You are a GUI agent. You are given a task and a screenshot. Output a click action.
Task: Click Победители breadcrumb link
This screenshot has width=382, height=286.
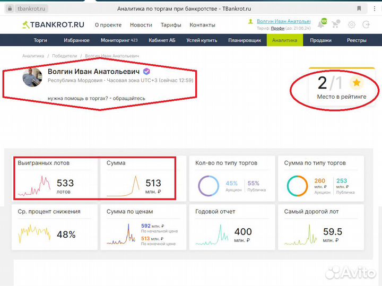(x=66, y=56)
